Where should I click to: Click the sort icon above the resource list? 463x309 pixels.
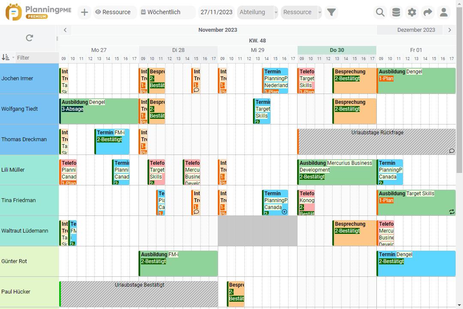click(6, 58)
